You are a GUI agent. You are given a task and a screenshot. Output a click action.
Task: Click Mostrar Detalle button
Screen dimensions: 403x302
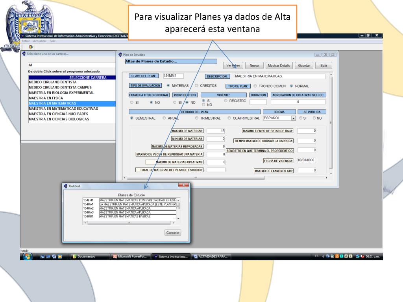[279, 66]
